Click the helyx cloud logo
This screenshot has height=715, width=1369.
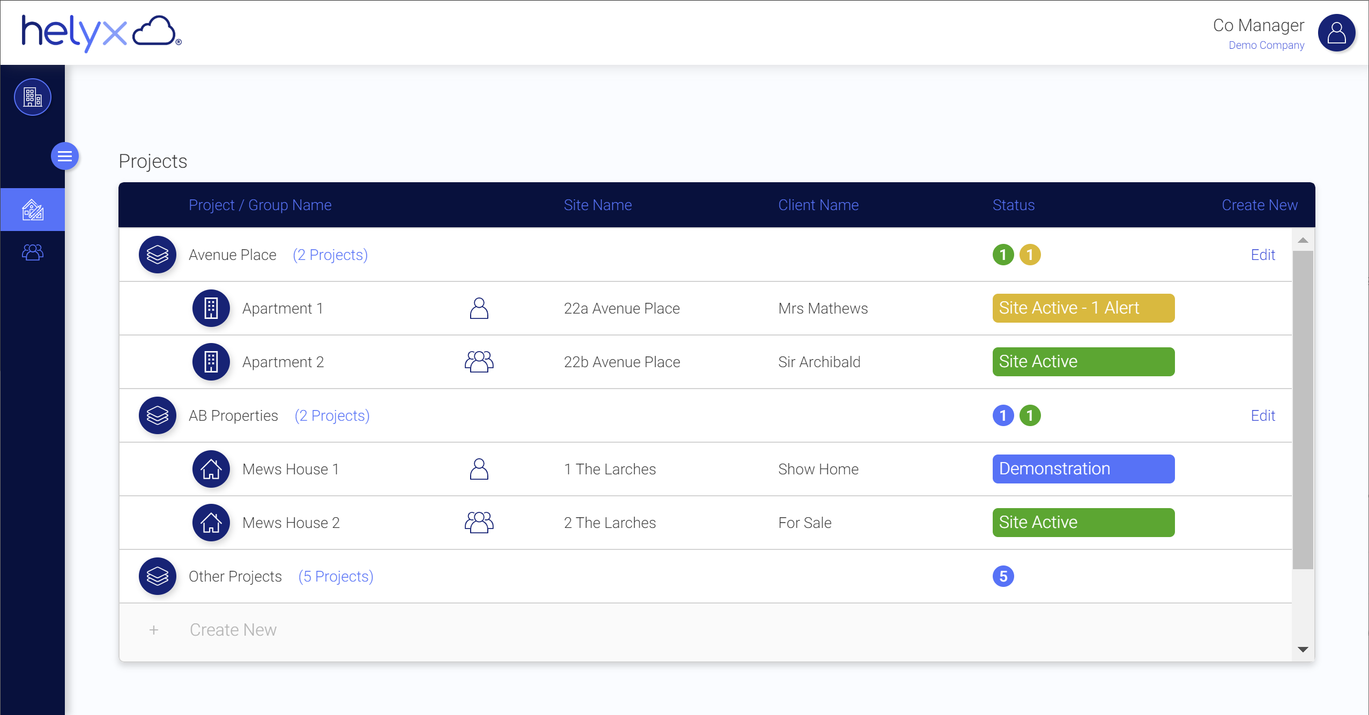click(101, 33)
